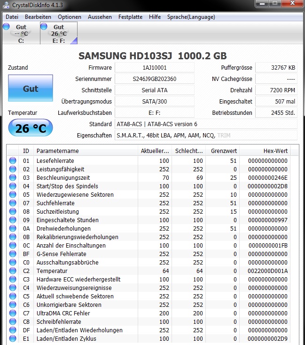Click the Betriebsstunden value 2455 Std.

(x=276, y=113)
